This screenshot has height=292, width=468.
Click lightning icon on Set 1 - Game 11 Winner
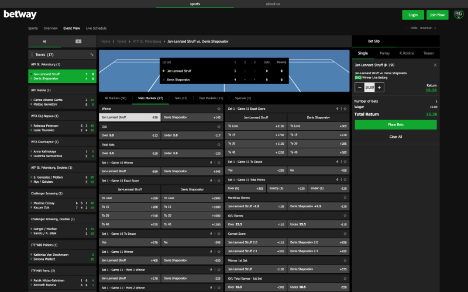(211, 252)
